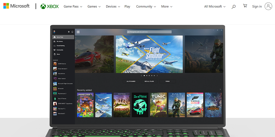275x137 pixels.
Task: Click the ALL PC GAMES button
Action: (x=131, y=81)
